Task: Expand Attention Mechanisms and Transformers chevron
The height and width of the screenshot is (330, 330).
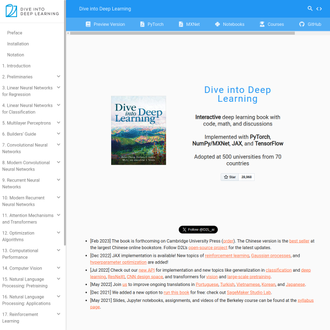Action: [59, 215]
